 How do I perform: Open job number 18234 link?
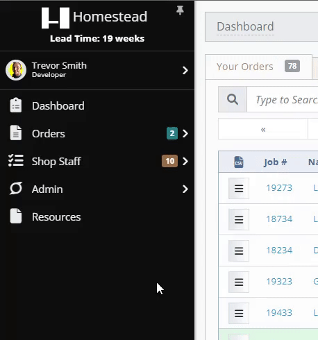[279, 250]
